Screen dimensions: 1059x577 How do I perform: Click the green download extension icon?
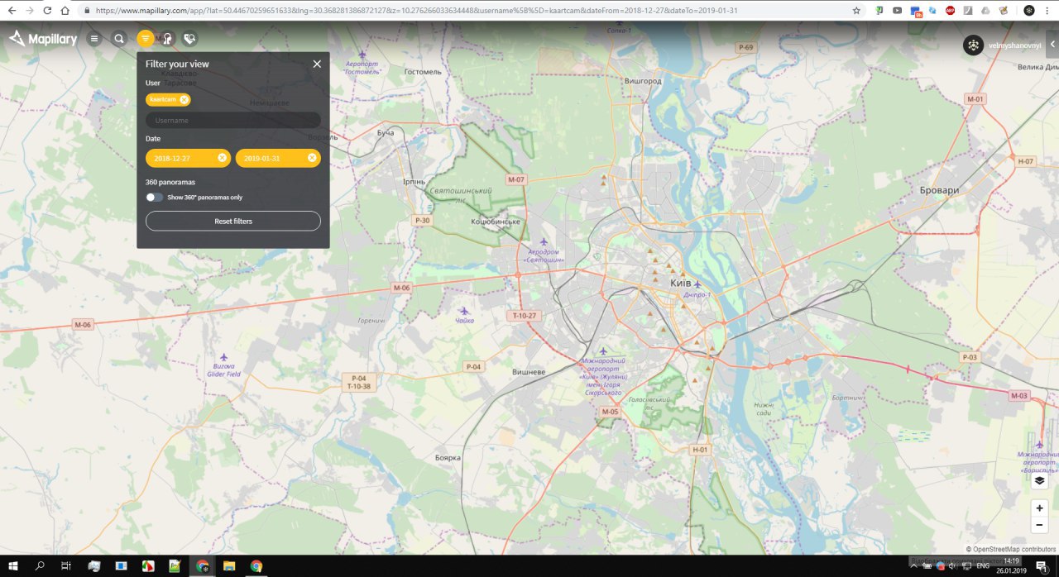click(x=879, y=11)
